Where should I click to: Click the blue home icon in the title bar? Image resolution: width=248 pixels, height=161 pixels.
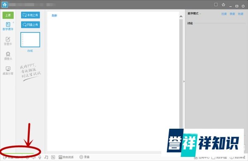5,5
